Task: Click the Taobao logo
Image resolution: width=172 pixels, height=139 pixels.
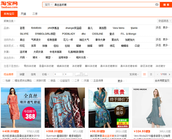Action: coord(9,5)
